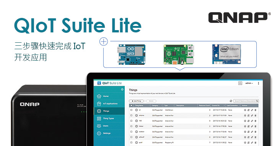Open the link icon in the 143 row
Image resolution: width=280 pixels, height=146 pixels.
pyautogui.click(x=252, y=121)
